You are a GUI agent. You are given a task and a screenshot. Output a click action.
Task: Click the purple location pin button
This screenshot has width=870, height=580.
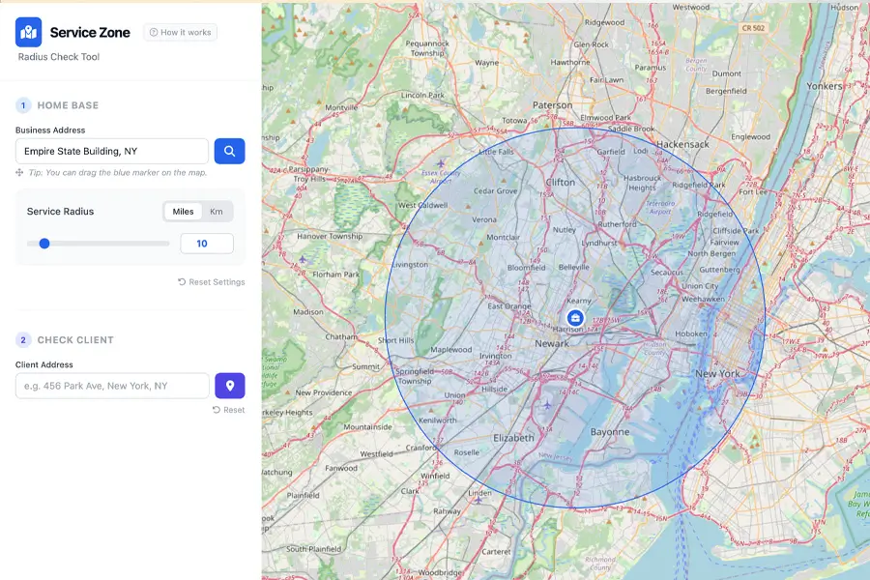229,386
